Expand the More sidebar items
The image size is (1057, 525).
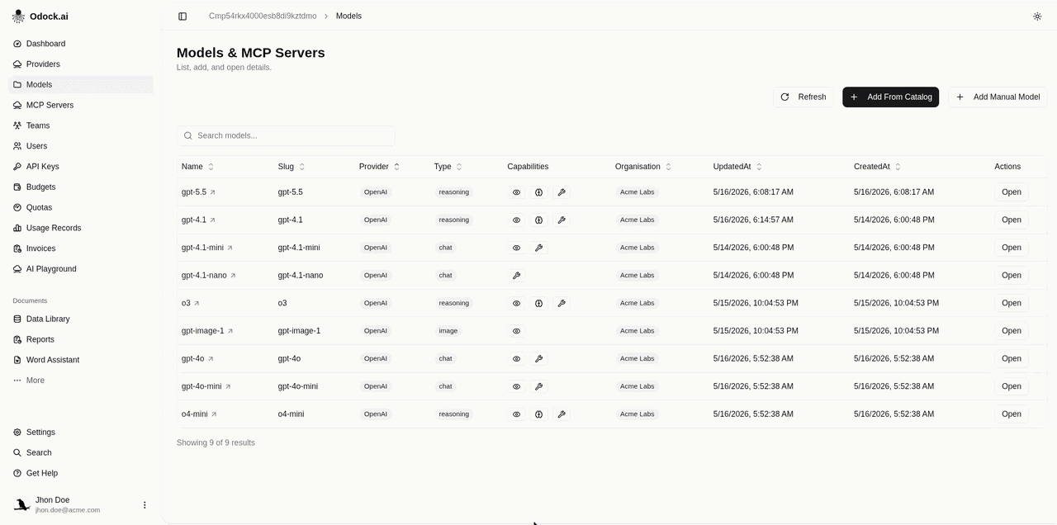coord(81,381)
